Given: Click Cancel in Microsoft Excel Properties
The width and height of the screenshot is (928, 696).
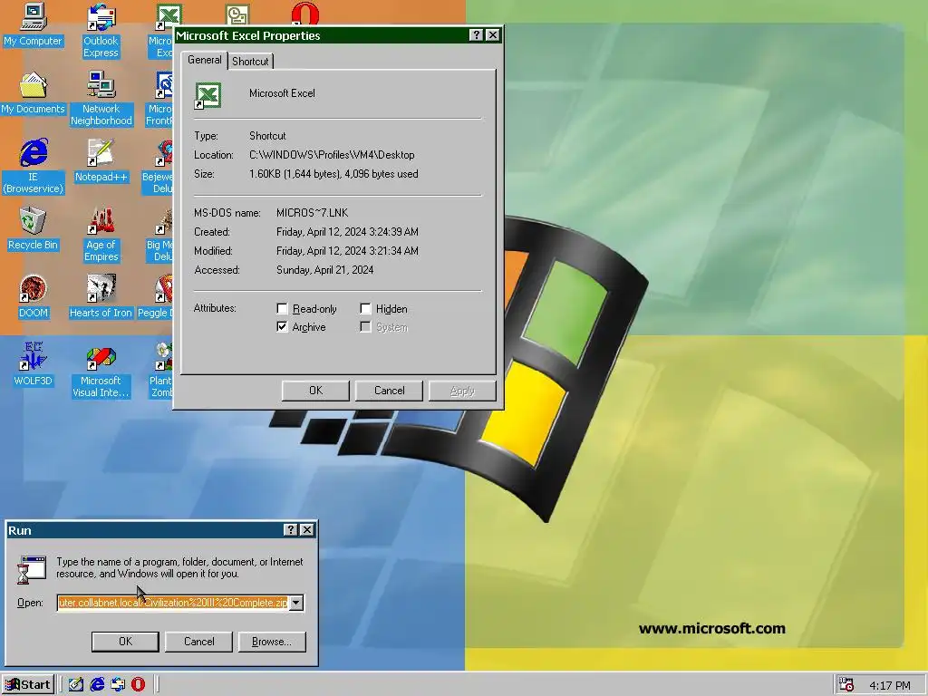Looking at the screenshot, I should click(x=389, y=391).
